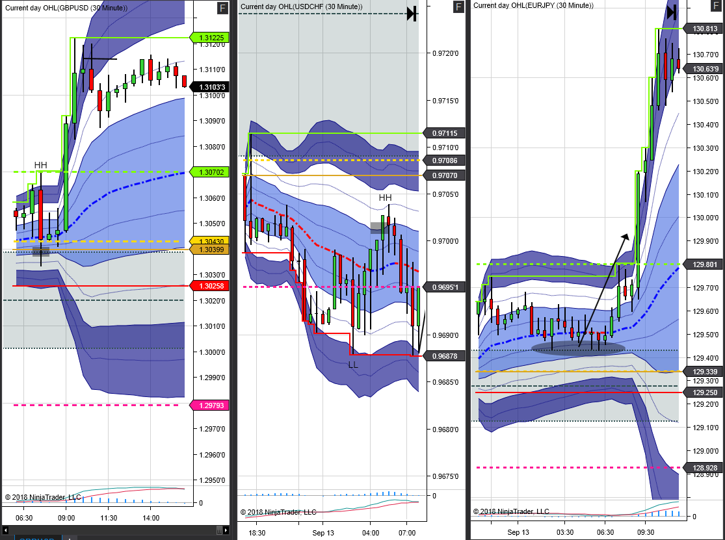Click the F icon in the EURJPY chart

coord(715,6)
